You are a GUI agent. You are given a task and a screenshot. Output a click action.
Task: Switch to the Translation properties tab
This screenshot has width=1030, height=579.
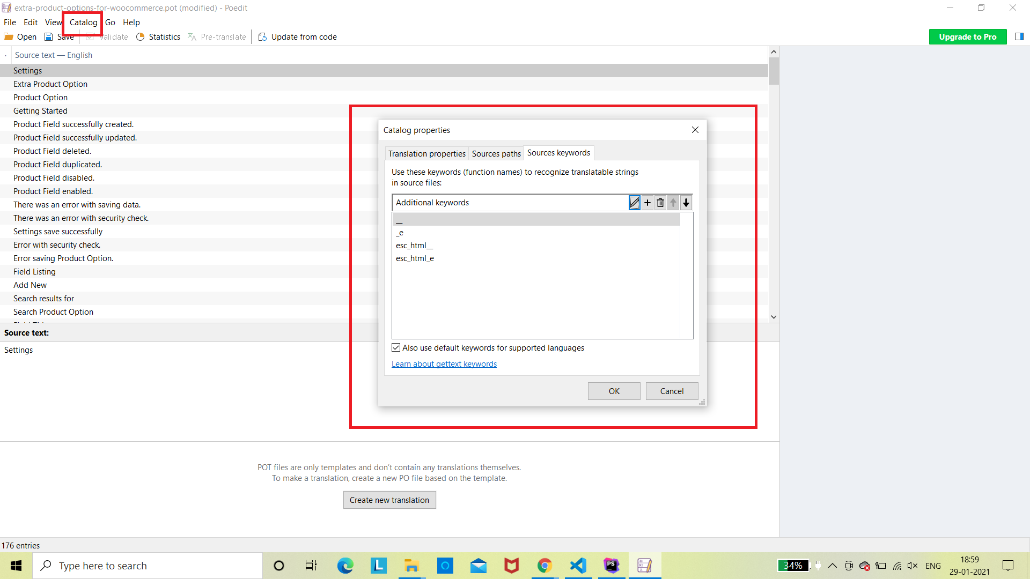tap(427, 154)
